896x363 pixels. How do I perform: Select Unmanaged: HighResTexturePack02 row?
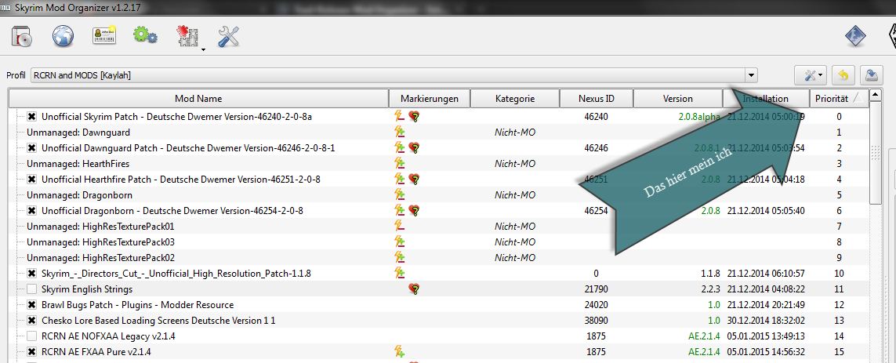tap(438, 258)
